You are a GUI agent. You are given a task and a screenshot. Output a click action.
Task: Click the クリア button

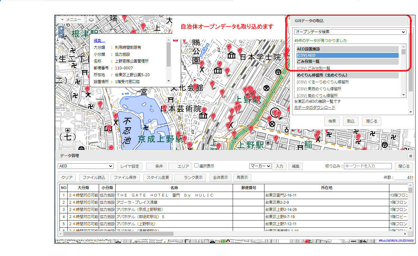[67, 178]
